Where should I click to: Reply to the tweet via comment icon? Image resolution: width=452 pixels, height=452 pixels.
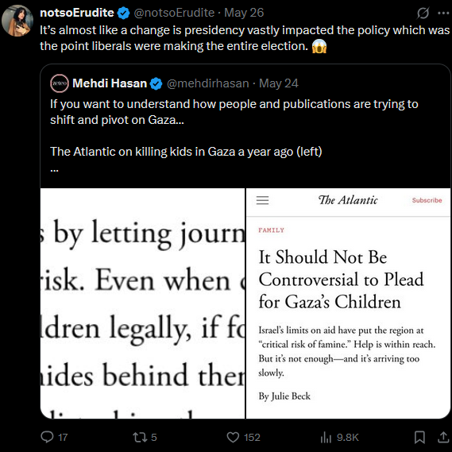[47, 437]
